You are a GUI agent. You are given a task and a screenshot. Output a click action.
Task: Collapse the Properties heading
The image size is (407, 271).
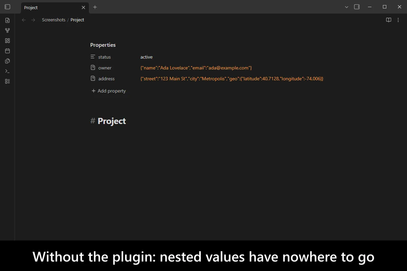(x=103, y=45)
